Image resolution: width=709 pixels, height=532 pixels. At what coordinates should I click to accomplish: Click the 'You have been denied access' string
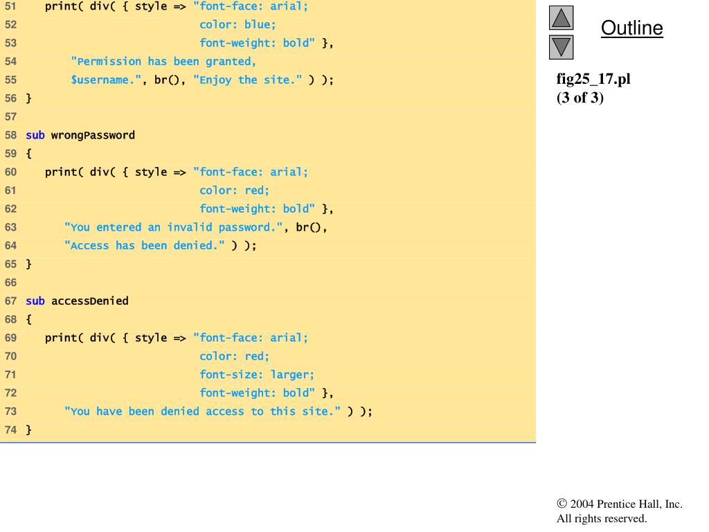[202, 411]
